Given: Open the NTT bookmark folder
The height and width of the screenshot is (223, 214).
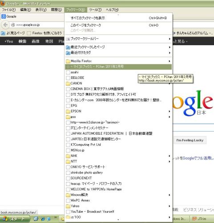Looking at the screenshot, I should click(x=118, y=161).
